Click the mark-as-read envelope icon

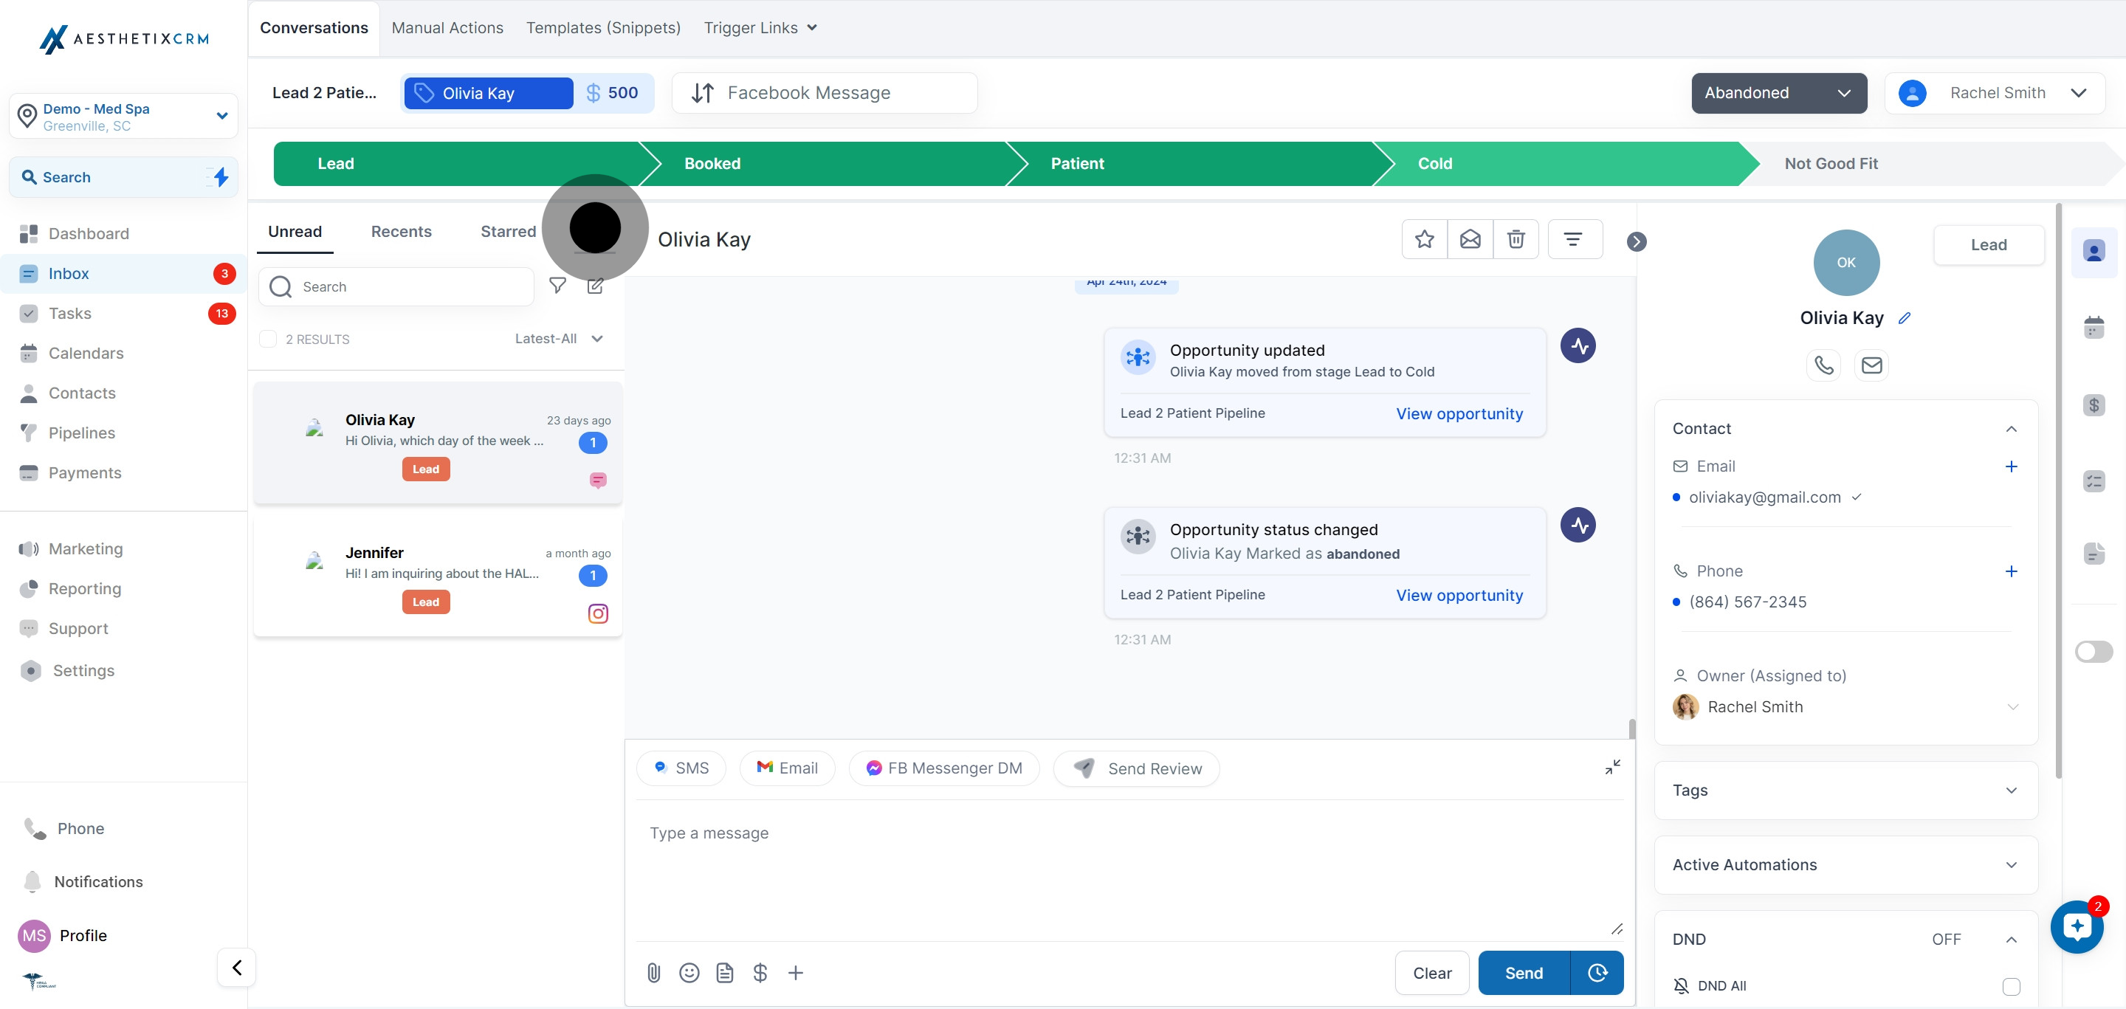1470,239
